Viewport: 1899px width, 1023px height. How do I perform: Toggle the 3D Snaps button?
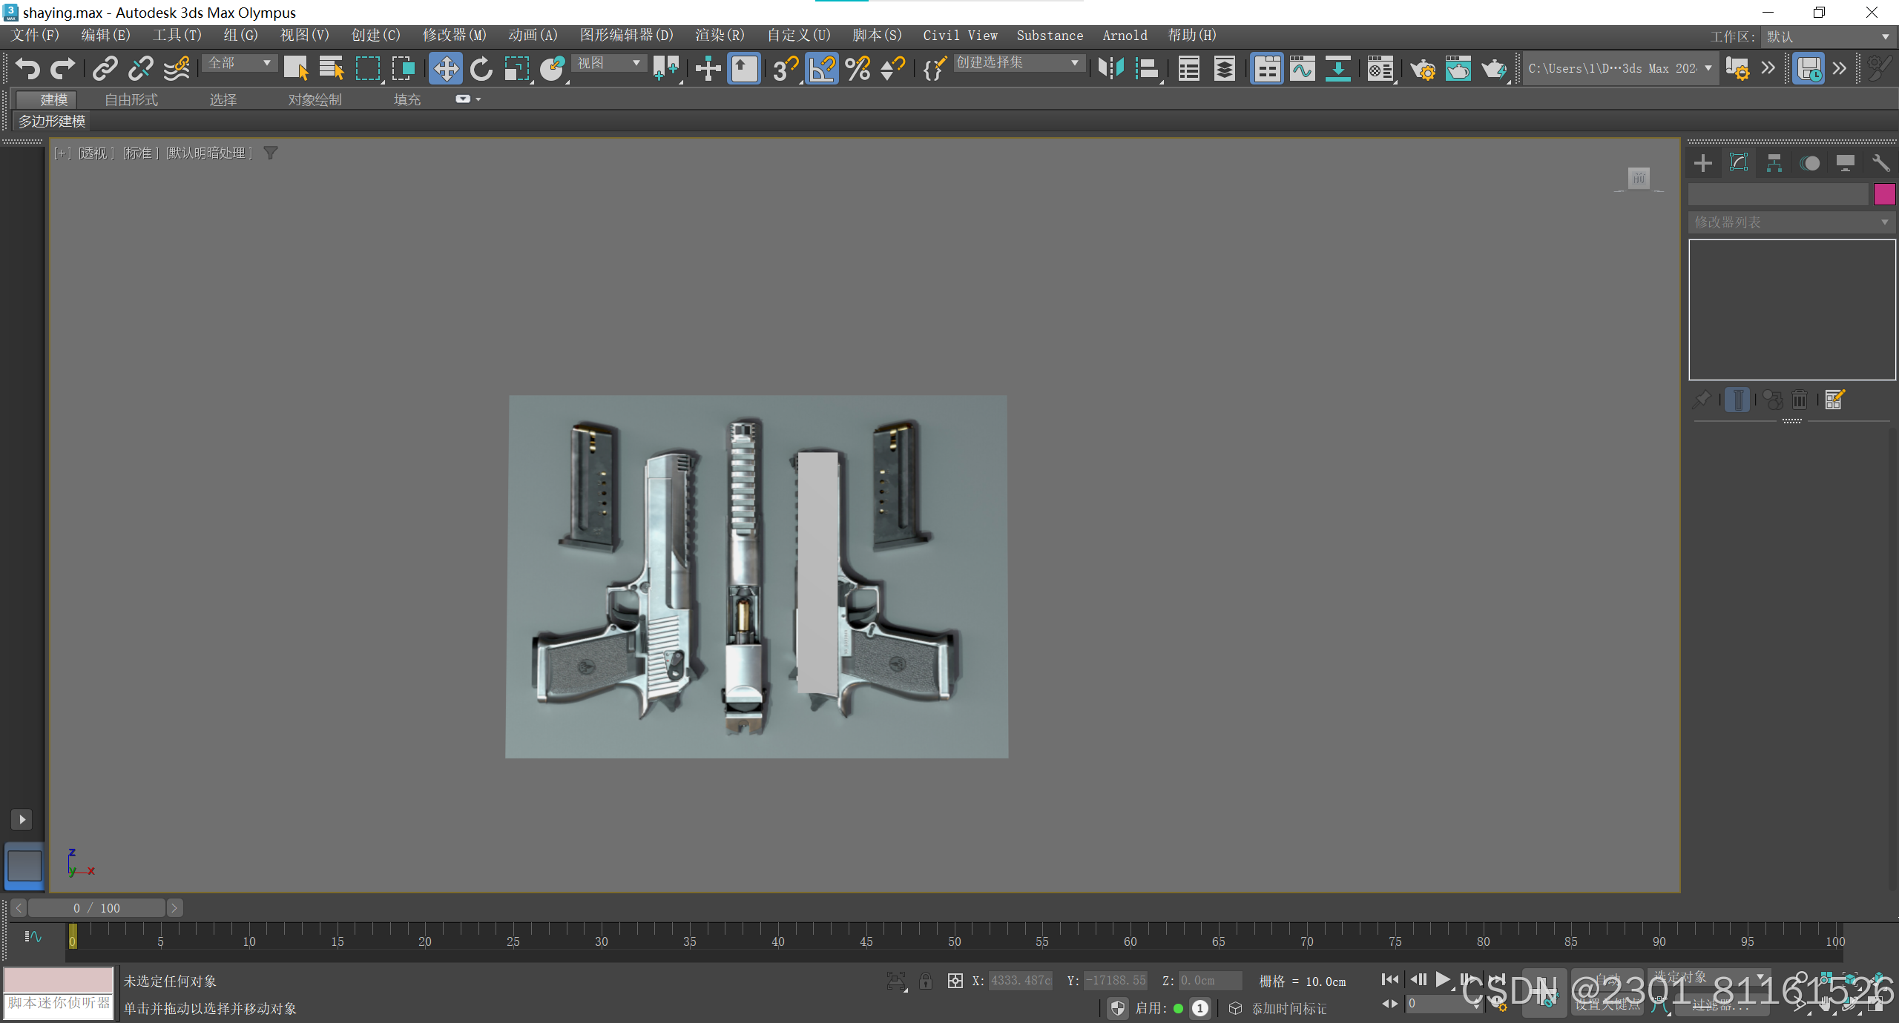[x=784, y=69]
